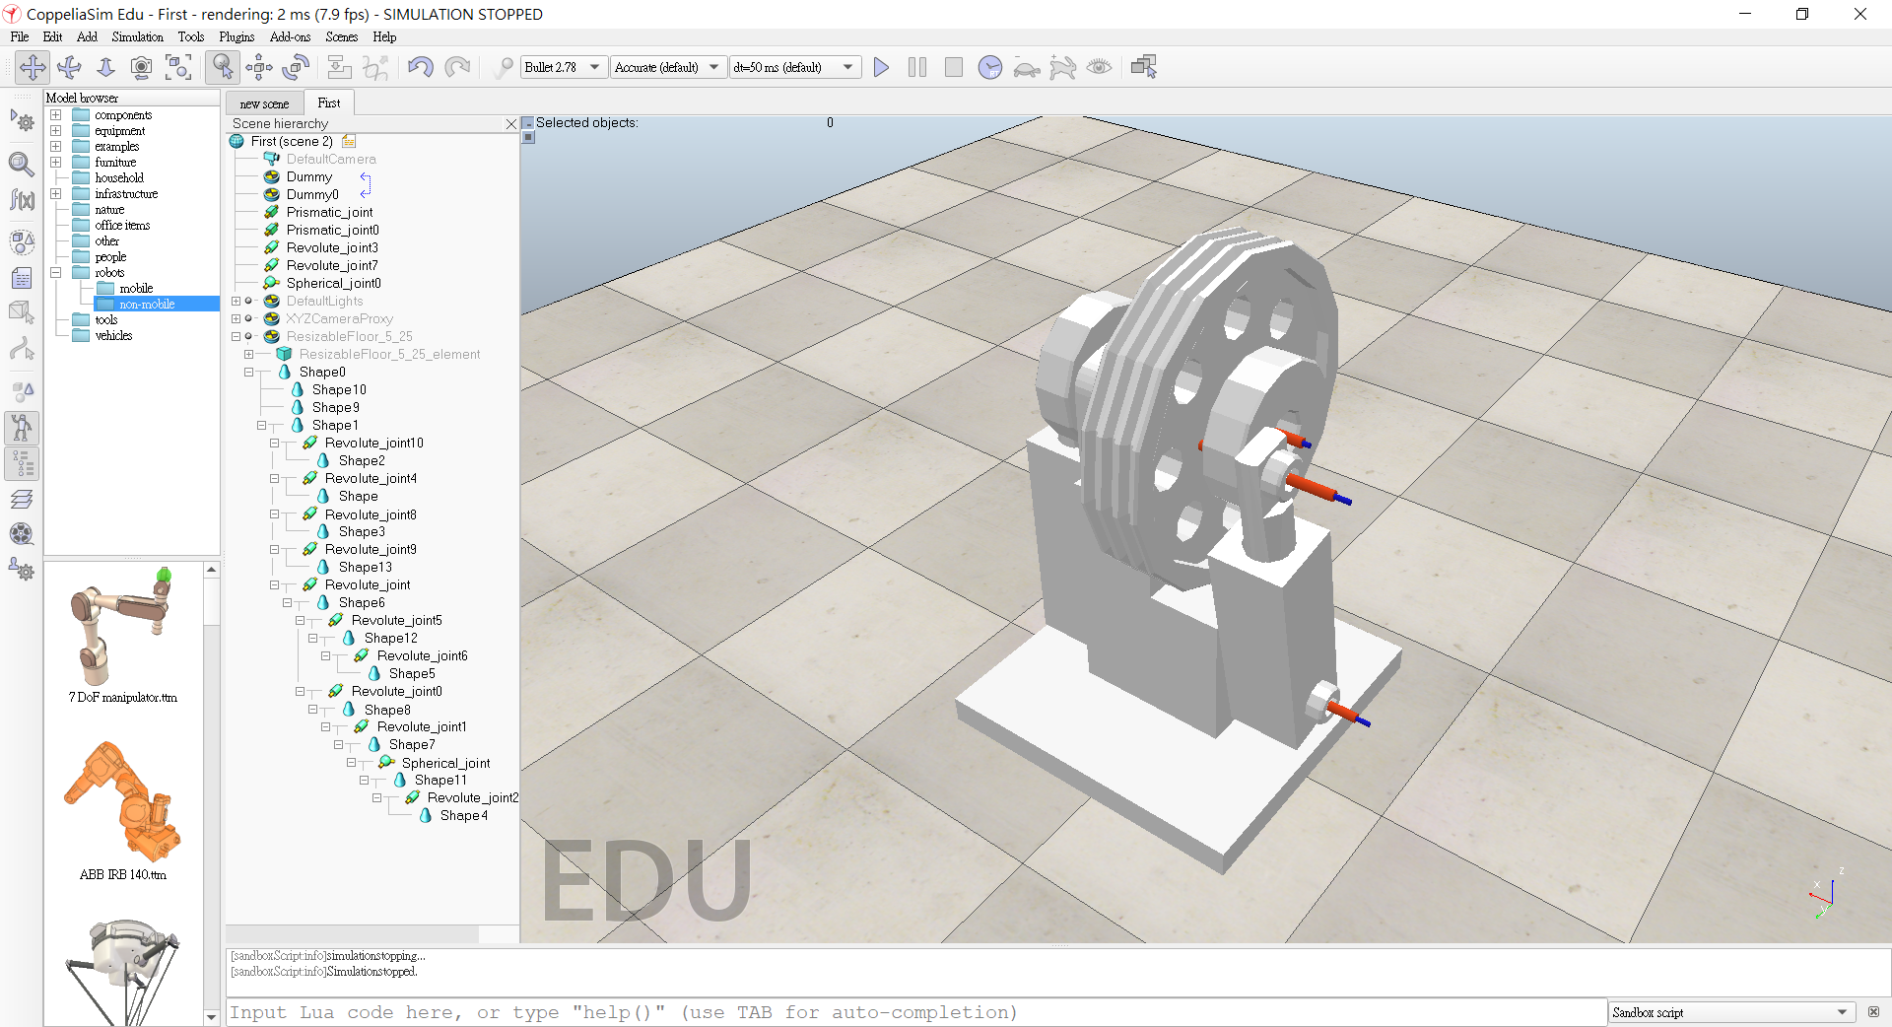Open the Accurate (default) dynamics dropdown
Image resolution: width=1892 pixels, height=1027 pixels.
coord(669,67)
